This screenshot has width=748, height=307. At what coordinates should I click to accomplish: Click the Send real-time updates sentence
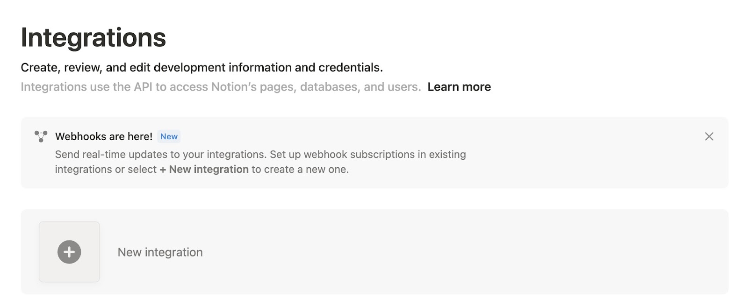(161, 154)
